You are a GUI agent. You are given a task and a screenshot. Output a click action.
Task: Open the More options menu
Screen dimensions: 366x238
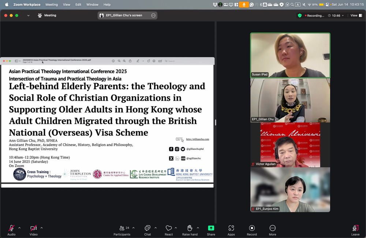(x=272, y=230)
